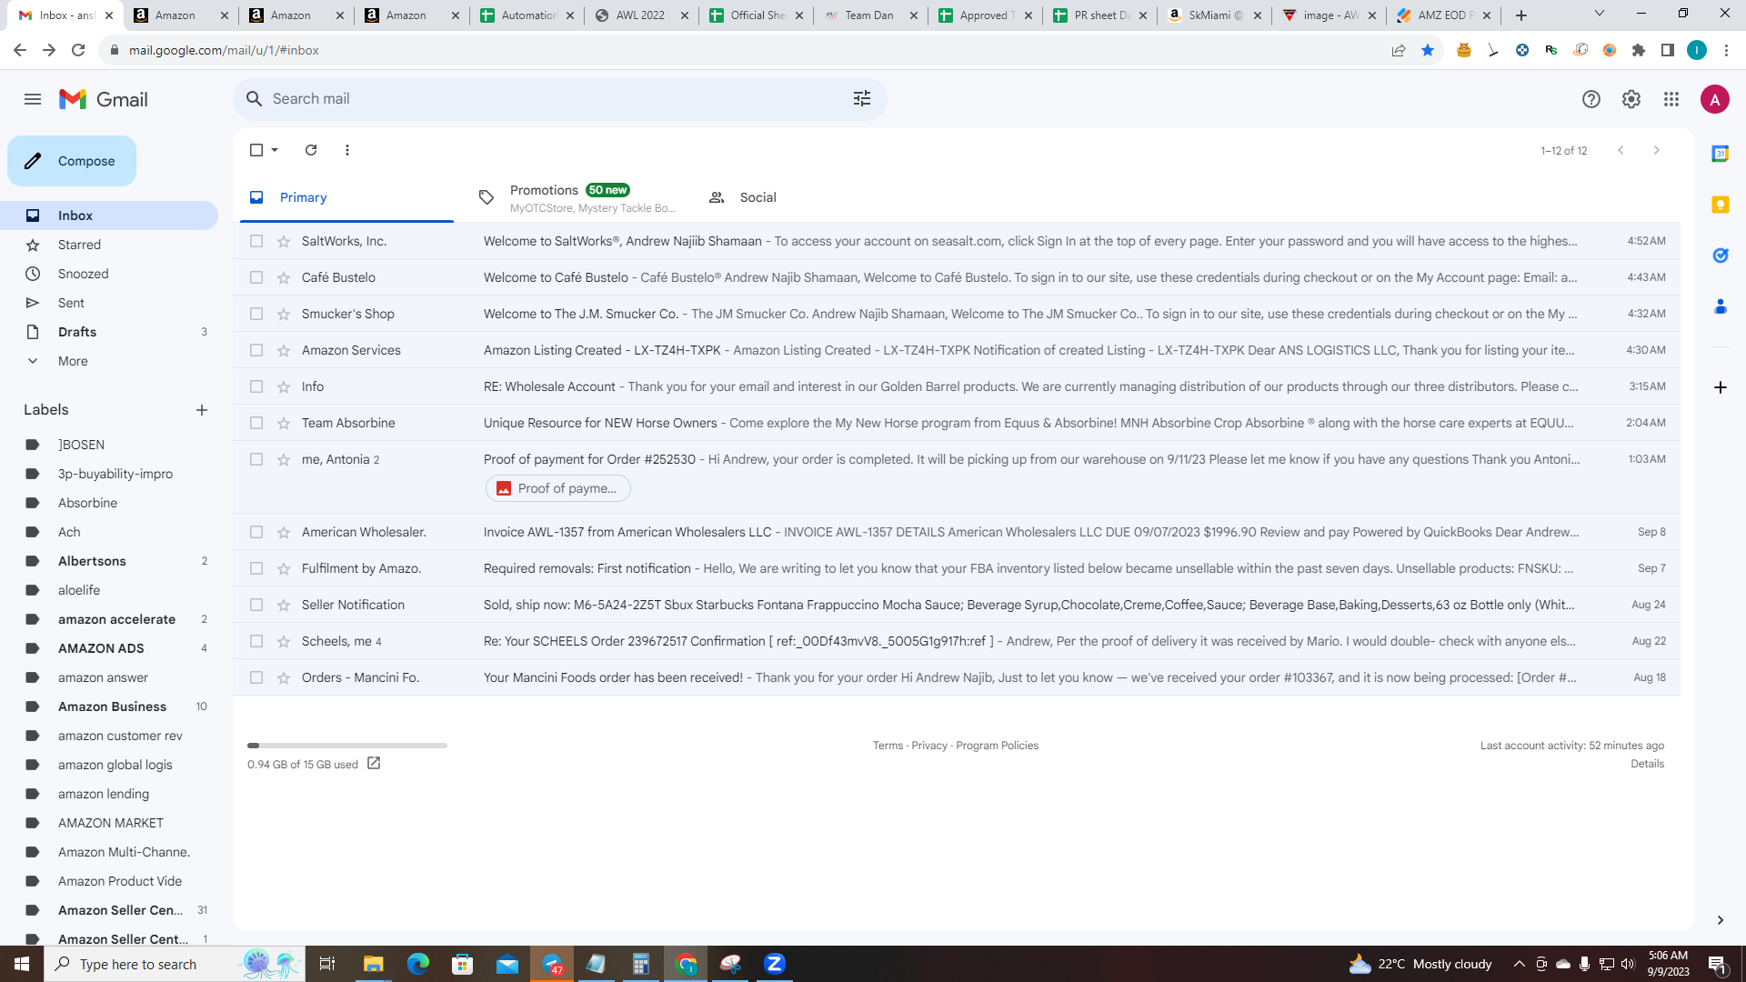Open Google Tasks side panel icon
This screenshot has width=1746, height=982.
coord(1721,256)
